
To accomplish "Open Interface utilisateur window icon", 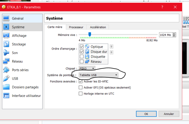I will 6,96.
